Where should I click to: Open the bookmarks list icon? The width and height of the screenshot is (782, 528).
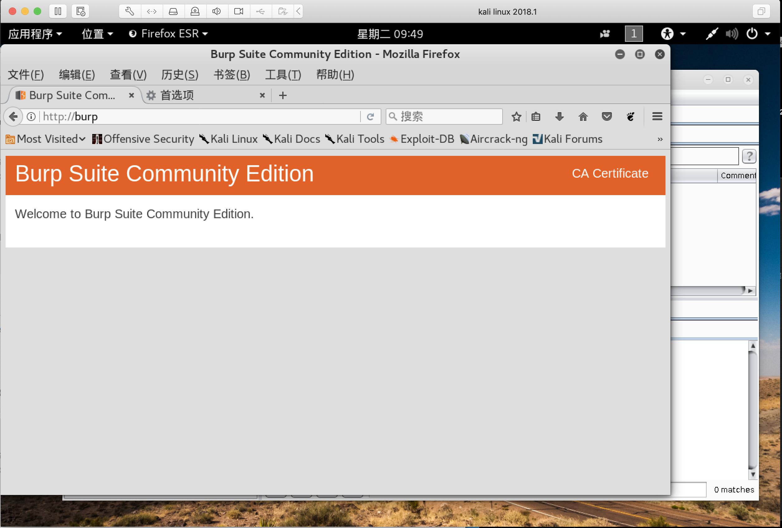[x=536, y=117]
